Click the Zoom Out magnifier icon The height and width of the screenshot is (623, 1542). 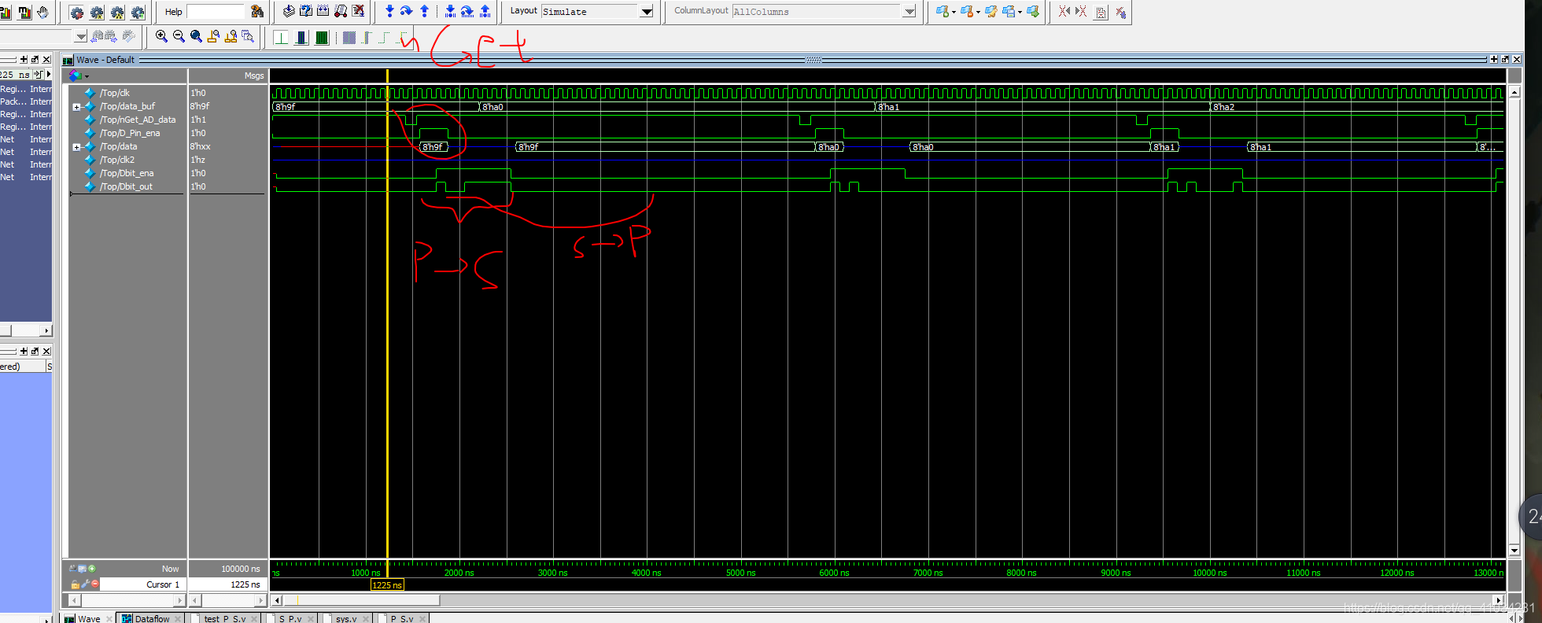click(179, 36)
